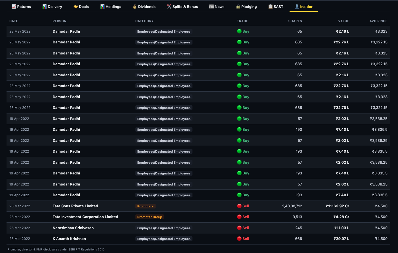
Task: Click the orange Promoters category badge
Action: [145, 206]
